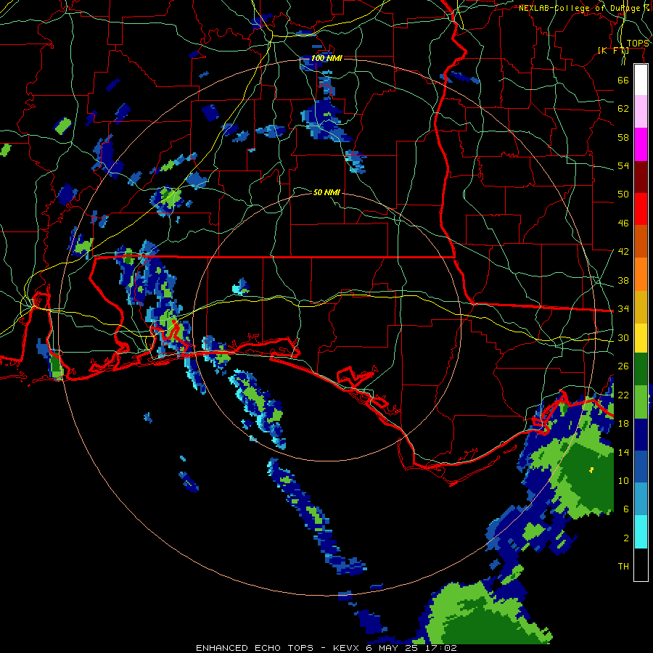
Task: Select the 6 legend scale value
Action: (x=626, y=509)
